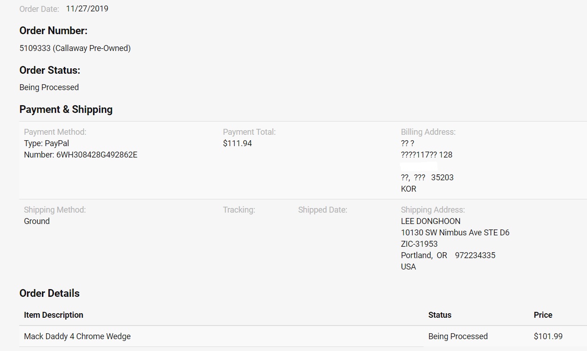The height and width of the screenshot is (351, 587).
Task: Click the Payment & Shipping heading
Action: (66, 110)
